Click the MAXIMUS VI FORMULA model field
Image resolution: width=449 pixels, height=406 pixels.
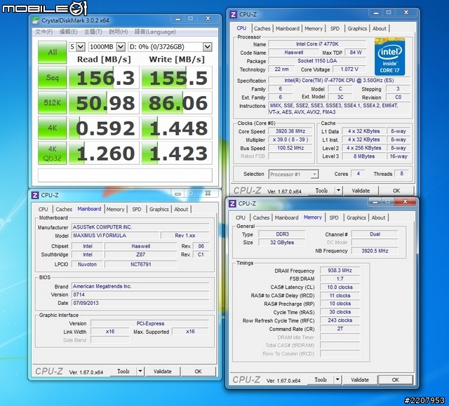115,236
